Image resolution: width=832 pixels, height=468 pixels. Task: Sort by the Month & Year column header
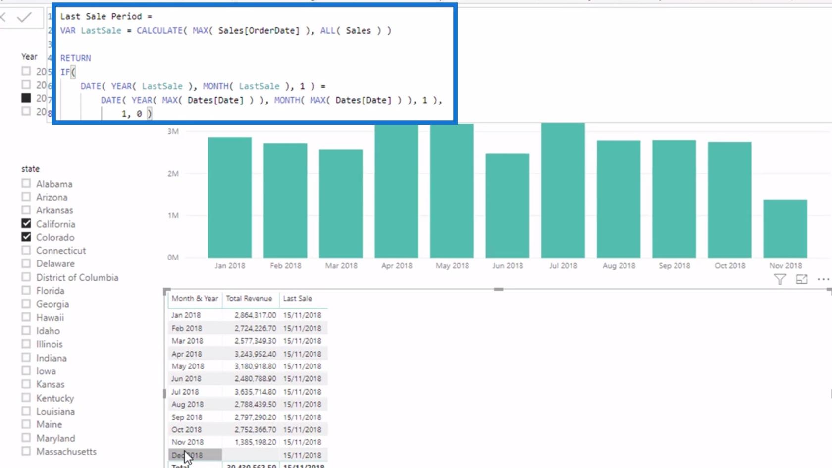point(195,298)
